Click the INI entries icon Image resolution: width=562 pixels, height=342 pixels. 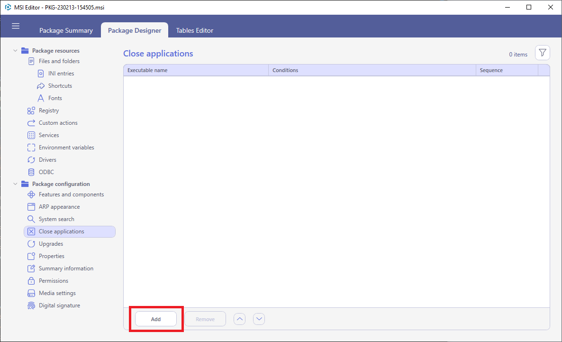click(41, 74)
